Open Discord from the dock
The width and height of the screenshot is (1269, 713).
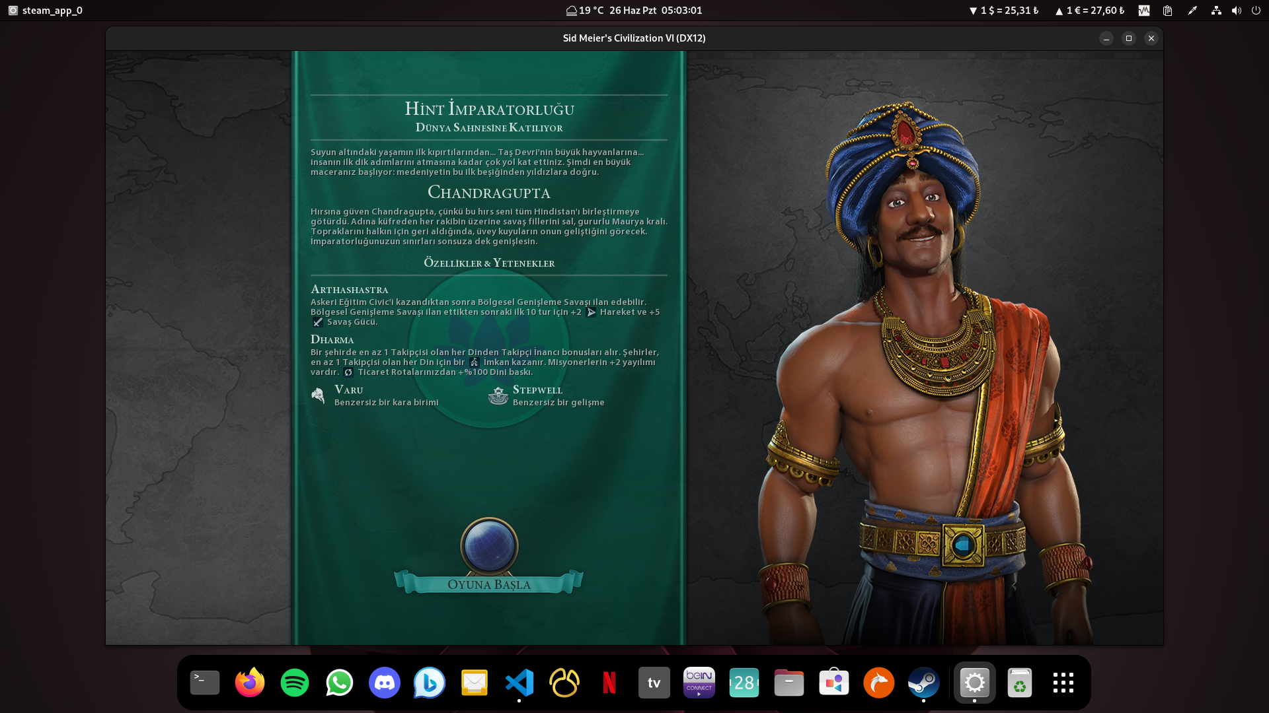(x=385, y=683)
